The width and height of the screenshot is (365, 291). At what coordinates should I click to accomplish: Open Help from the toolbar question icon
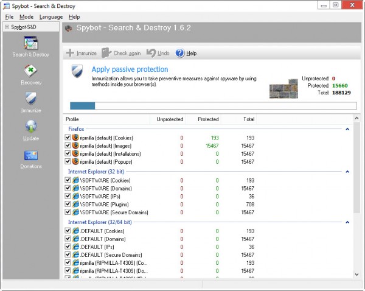pos(186,54)
